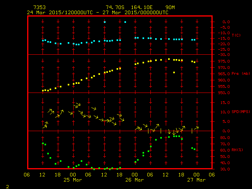Click the 80.0 humidity axis value
The height and width of the screenshot is (189, 252).
[225, 138]
